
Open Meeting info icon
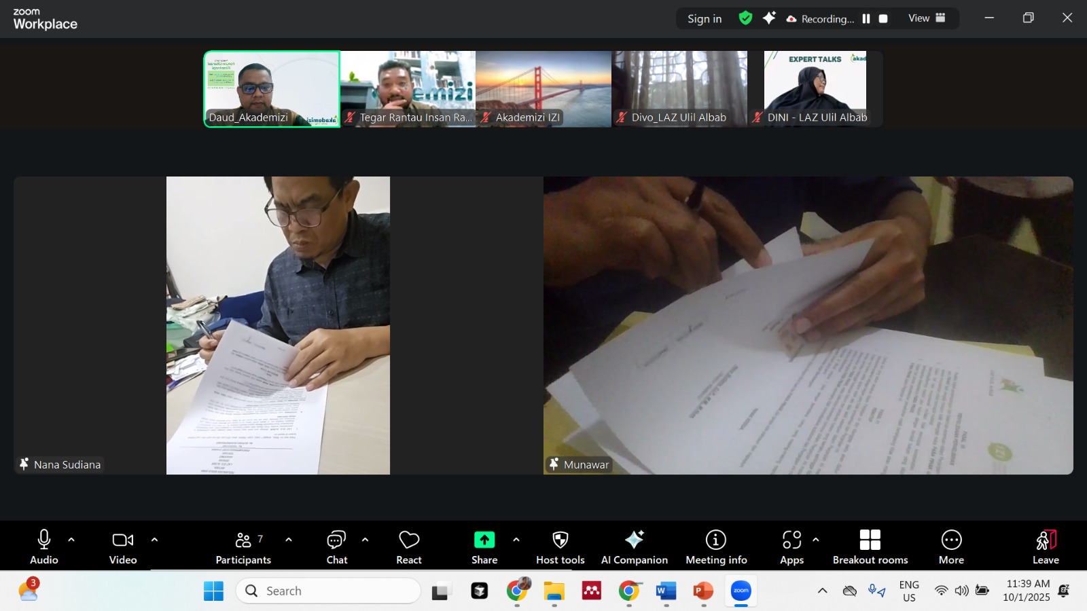point(715,540)
